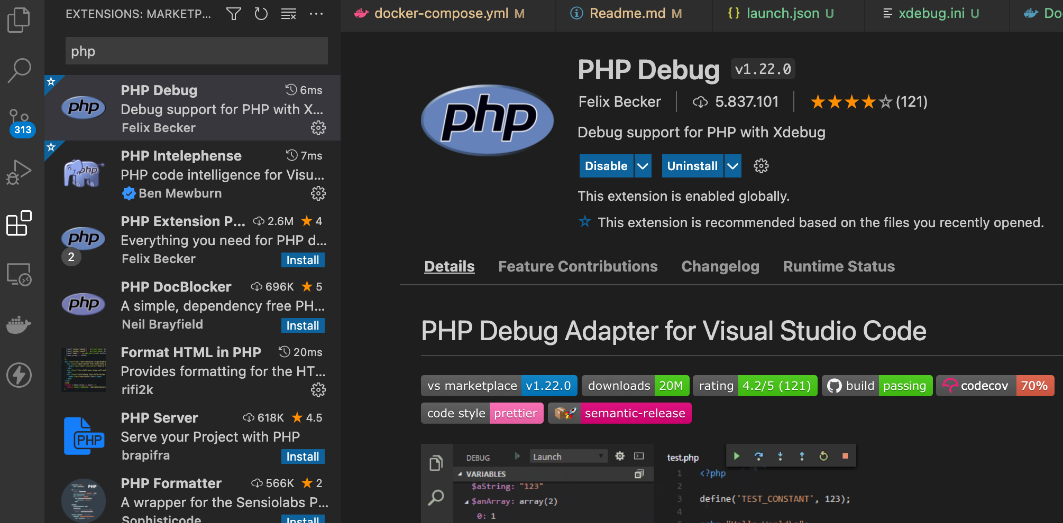Image resolution: width=1063 pixels, height=523 pixels.
Task: Click the vs marketplace v1.22.0 badge
Action: (x=499, y=386)
